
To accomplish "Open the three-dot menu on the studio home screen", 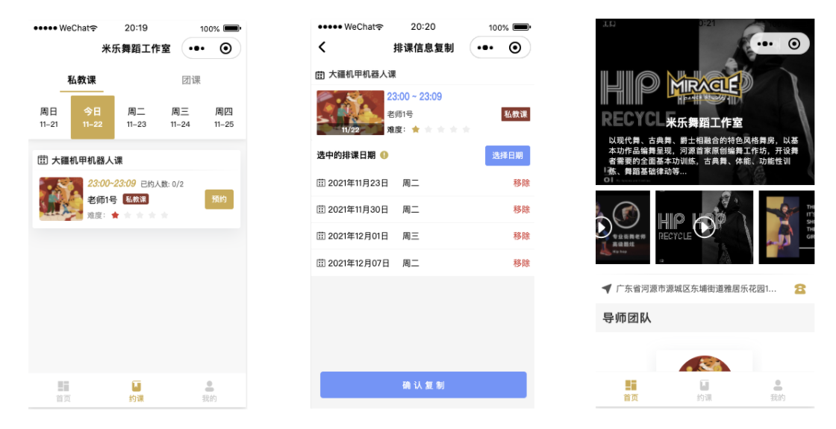I will click(764, 44).
